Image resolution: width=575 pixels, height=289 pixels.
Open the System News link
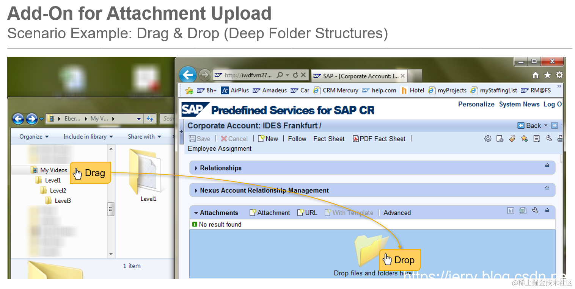pyautogui.click(x=519, y=104)
